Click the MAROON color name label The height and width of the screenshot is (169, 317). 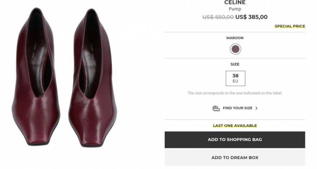point(235,38)
